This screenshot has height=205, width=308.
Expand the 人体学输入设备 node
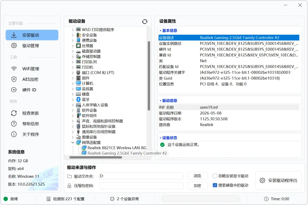[73, 105]
